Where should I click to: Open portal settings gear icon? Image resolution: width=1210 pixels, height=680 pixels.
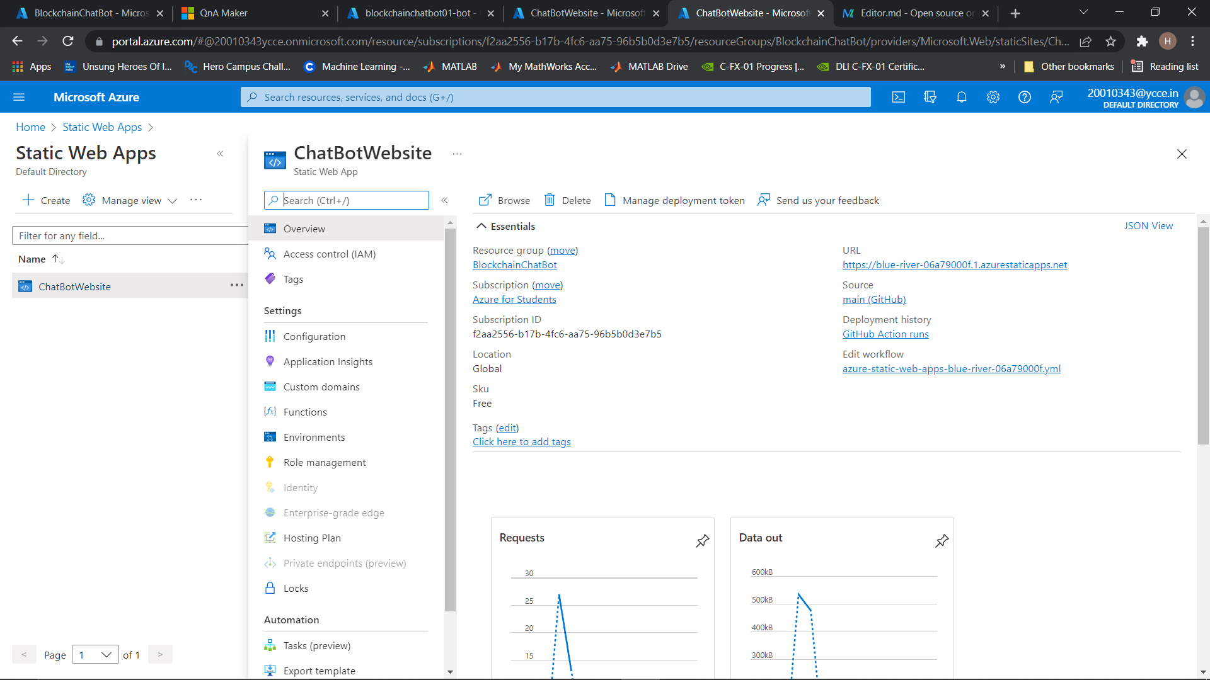coord(993,97)
